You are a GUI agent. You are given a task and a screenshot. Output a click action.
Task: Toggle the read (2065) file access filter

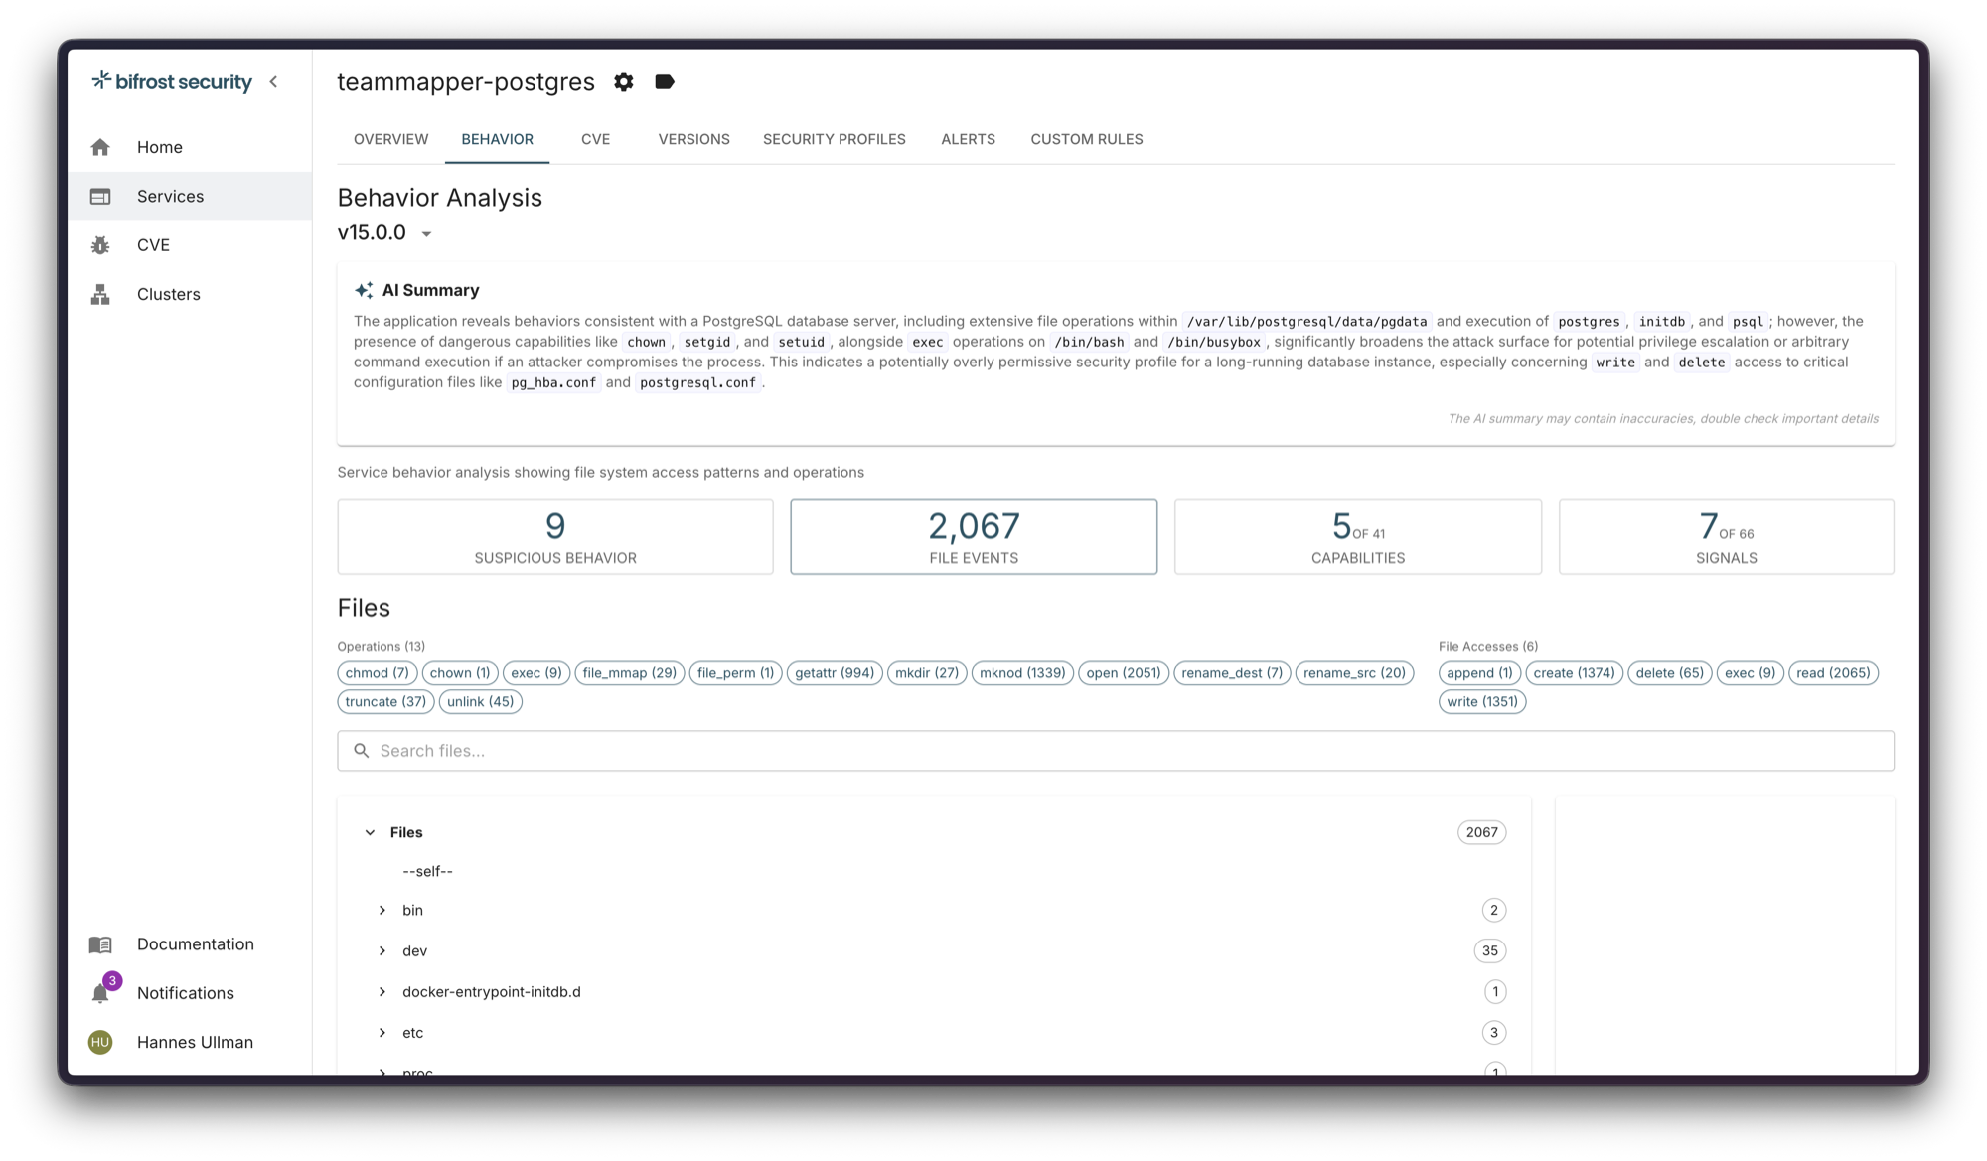pos(1833,673)
